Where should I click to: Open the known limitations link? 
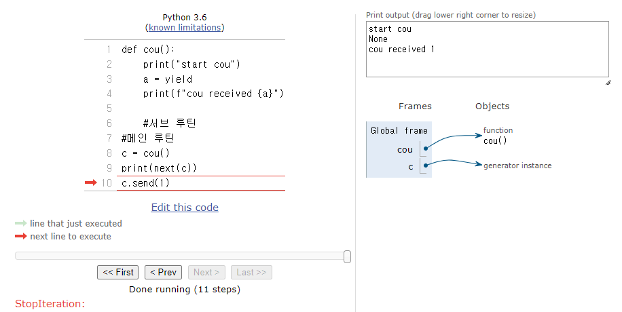tap(185, 27)
